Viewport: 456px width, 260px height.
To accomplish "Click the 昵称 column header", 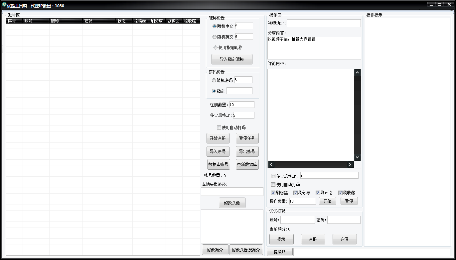I will 66,21.
